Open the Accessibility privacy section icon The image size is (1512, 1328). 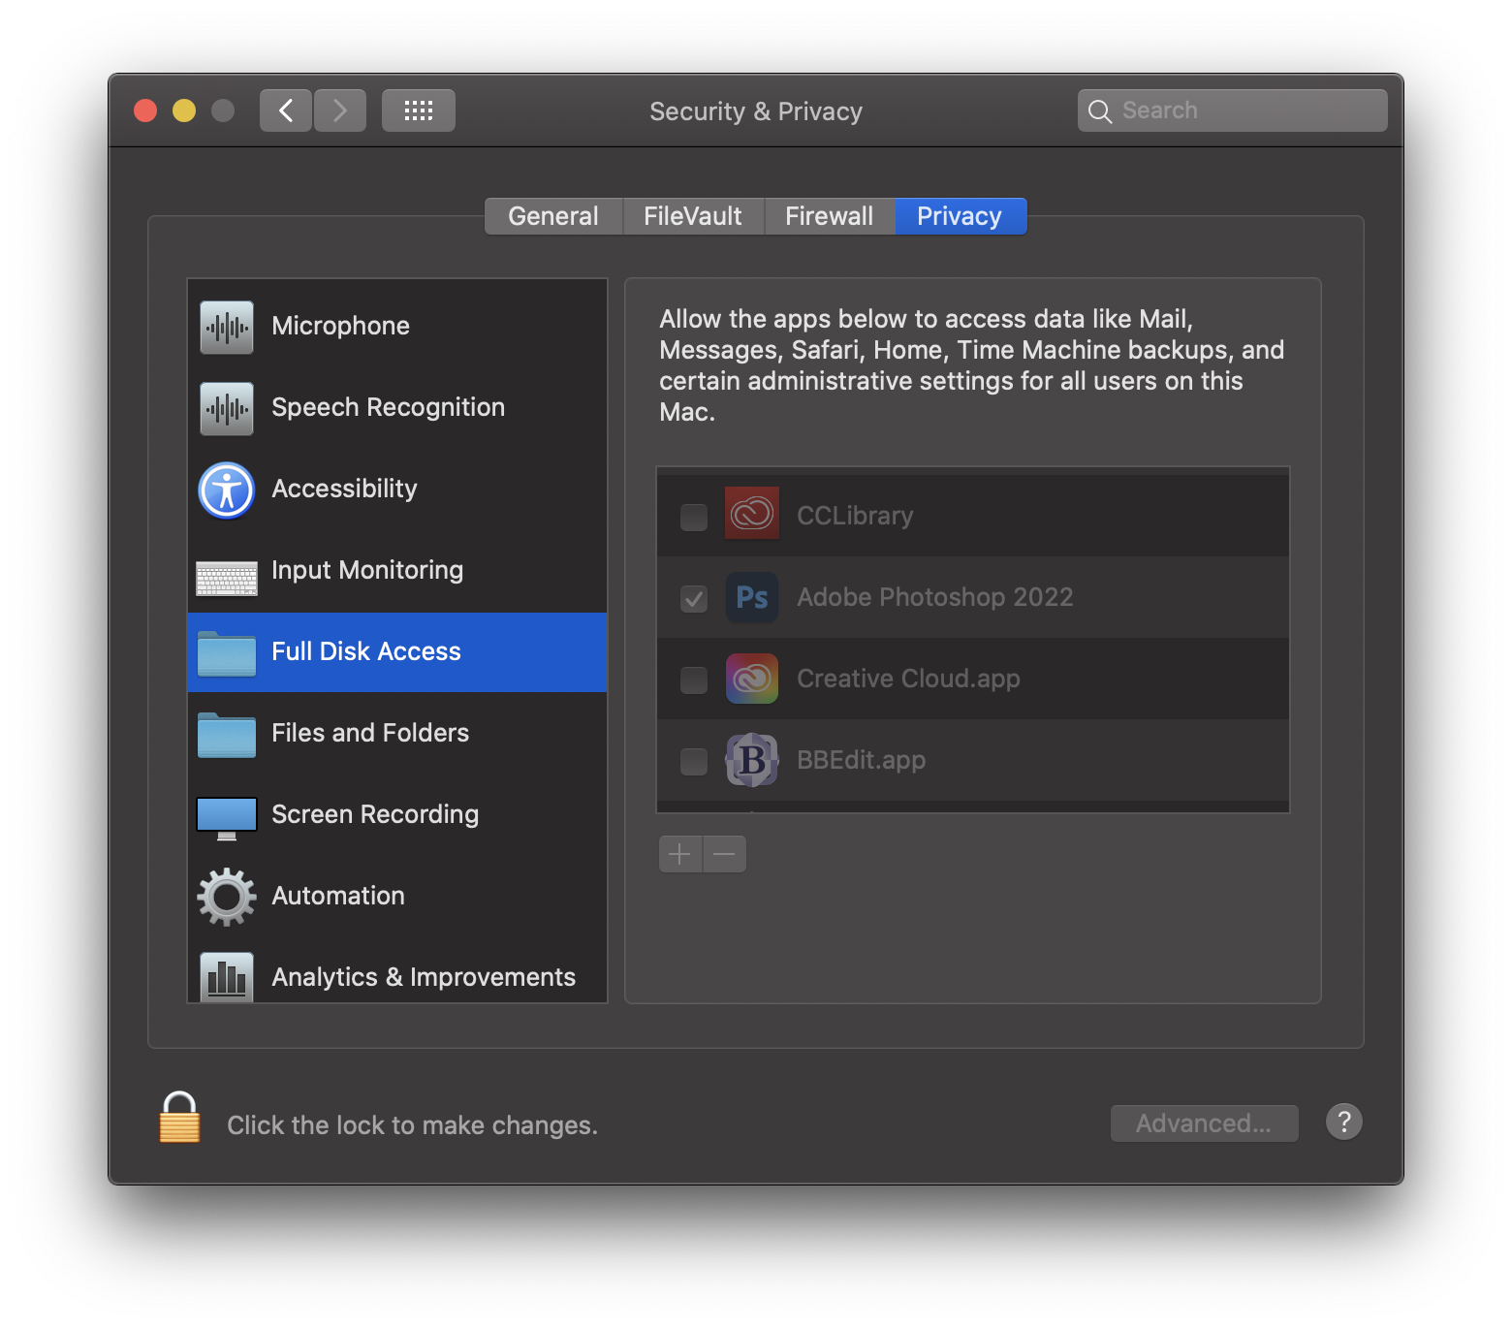coord(225,490)
